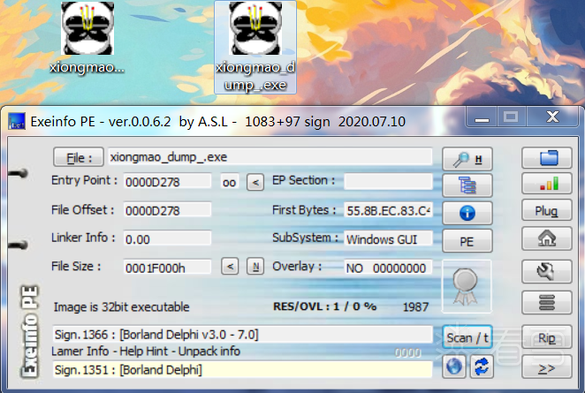Click the < button beside Entry Point

click(x=255, y=182)
